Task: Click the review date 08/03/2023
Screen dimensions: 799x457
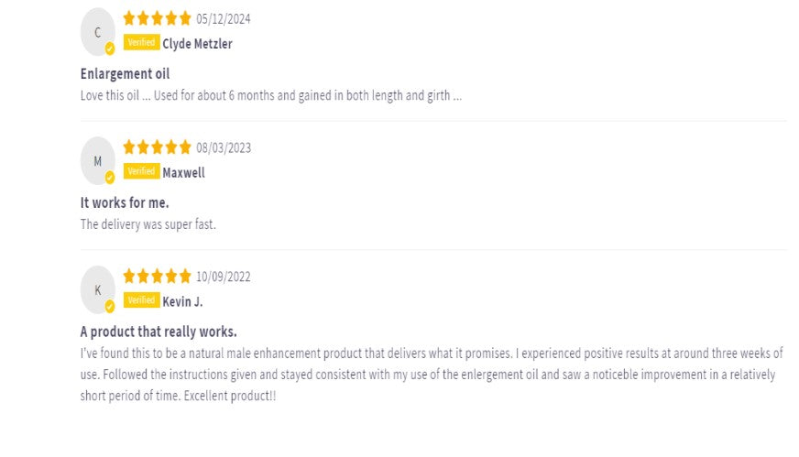Action: (223, 148)
